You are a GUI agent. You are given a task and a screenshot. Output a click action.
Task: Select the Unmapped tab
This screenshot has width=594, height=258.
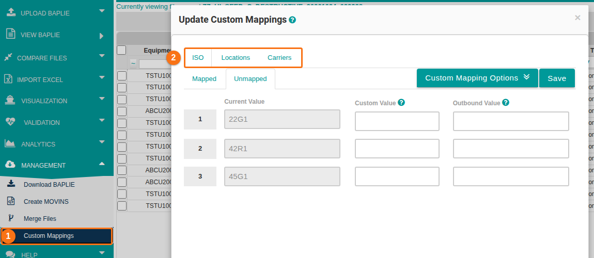tap(251, 79)
